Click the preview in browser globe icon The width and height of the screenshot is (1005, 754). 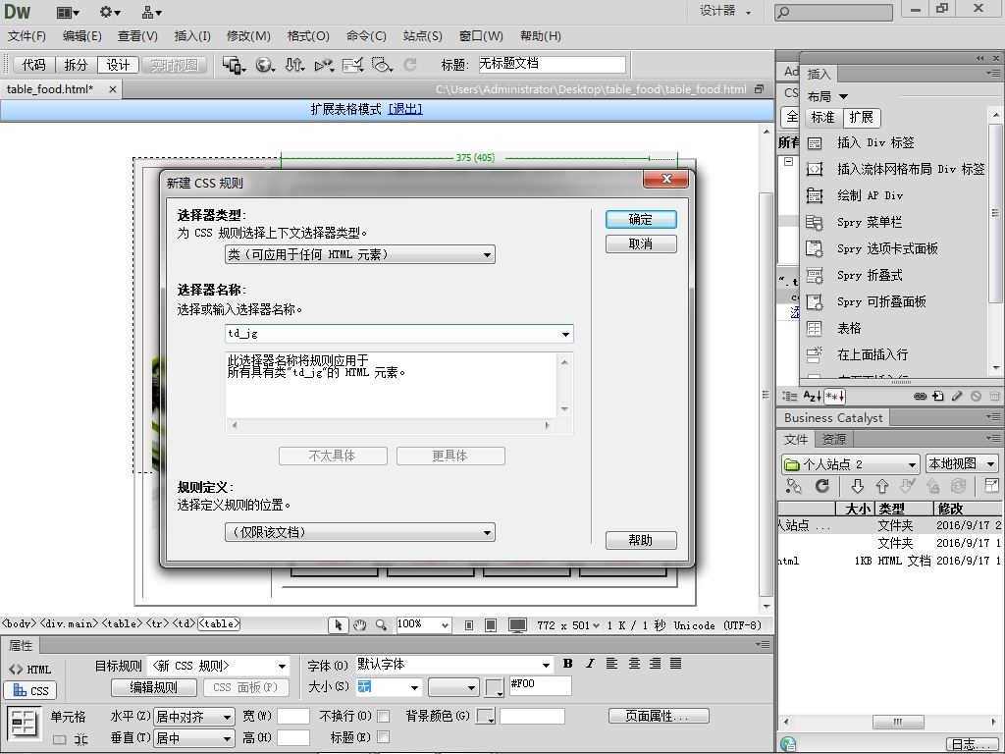(265, 65)
